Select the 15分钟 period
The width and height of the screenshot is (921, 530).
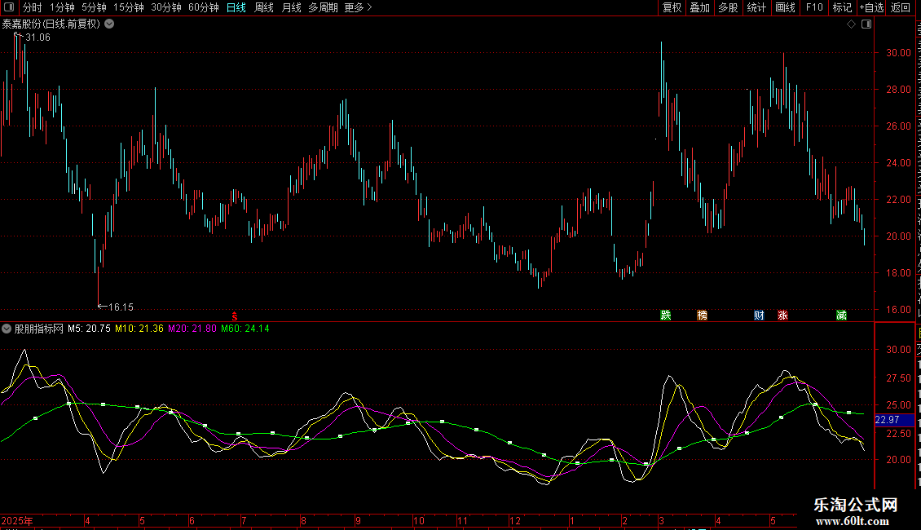click(x=129, y=7)
